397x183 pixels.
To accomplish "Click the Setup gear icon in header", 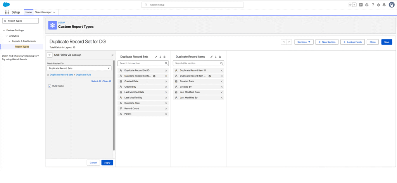I will tap(378, 5).
